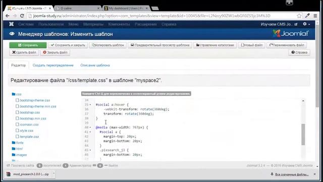Viewport: 323px width, 182px height.
Task: Collapse code fold arrow at line 40
Action: coord(90,127)
